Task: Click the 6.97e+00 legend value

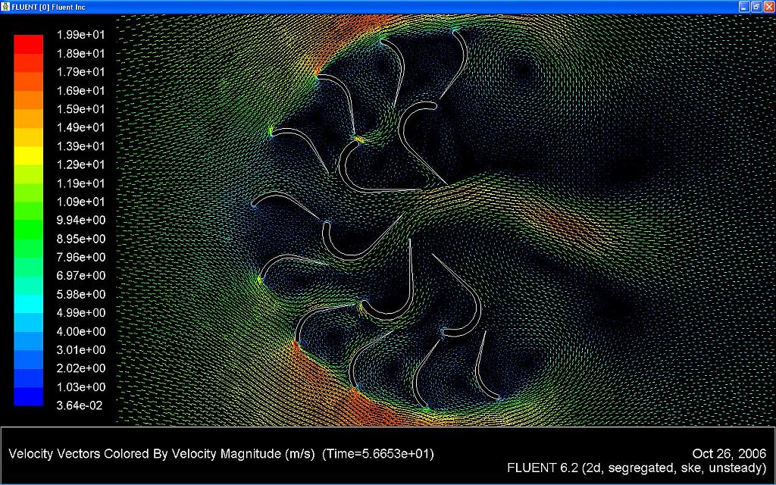Action: [80, 276]
